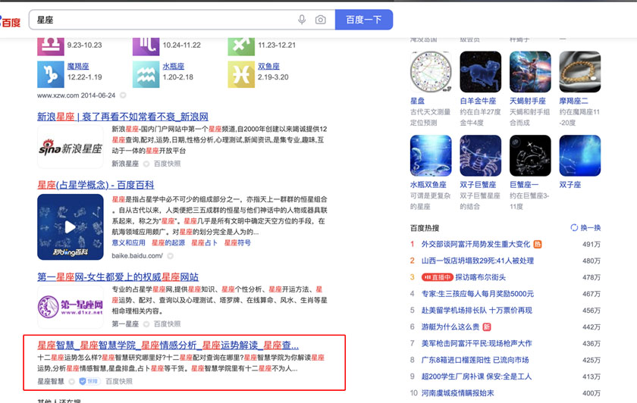
Task: Open hot search 外交部谈阿富汗局势发生重大变化
Action: [x=475, y=244]
